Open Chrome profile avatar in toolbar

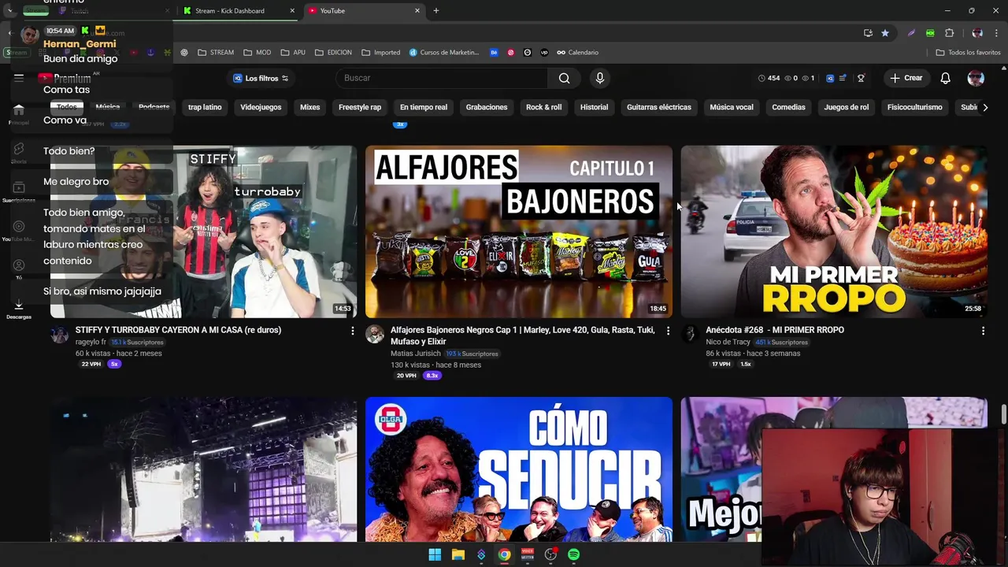(977, 33)
